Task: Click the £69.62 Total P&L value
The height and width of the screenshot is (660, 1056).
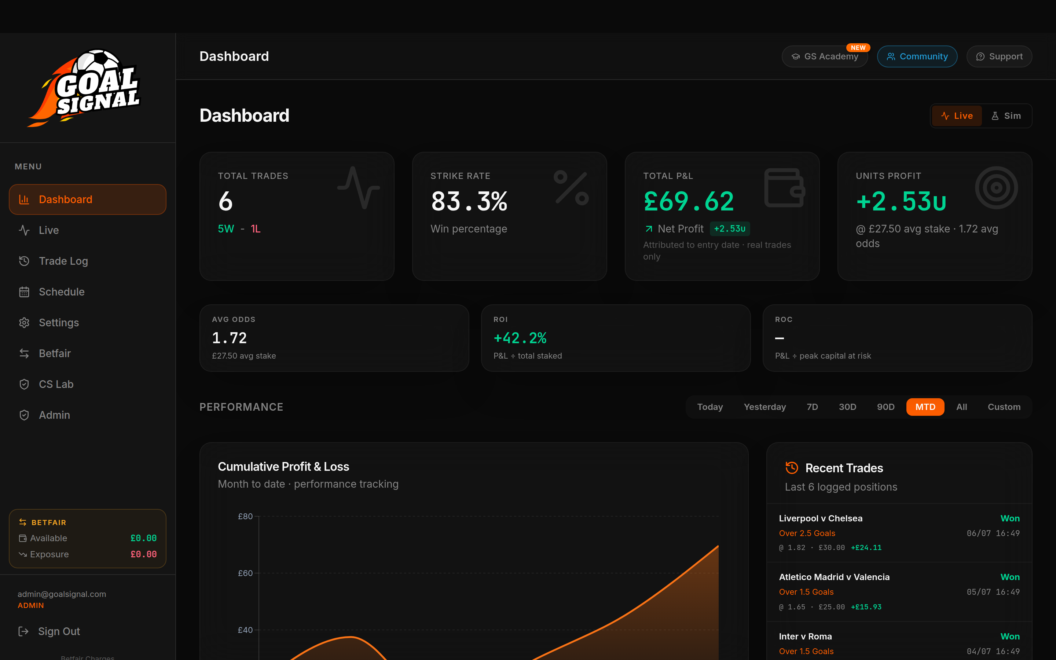Action: click(689, 201)
